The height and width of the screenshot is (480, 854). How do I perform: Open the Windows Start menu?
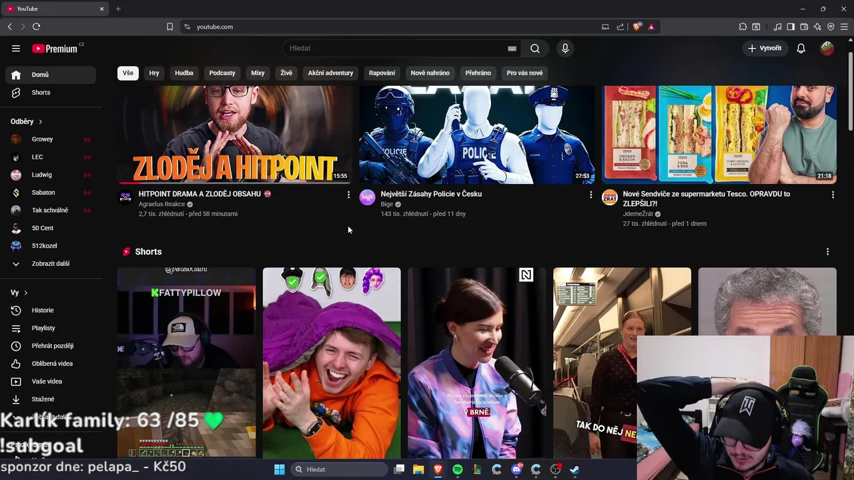(279, 469)
